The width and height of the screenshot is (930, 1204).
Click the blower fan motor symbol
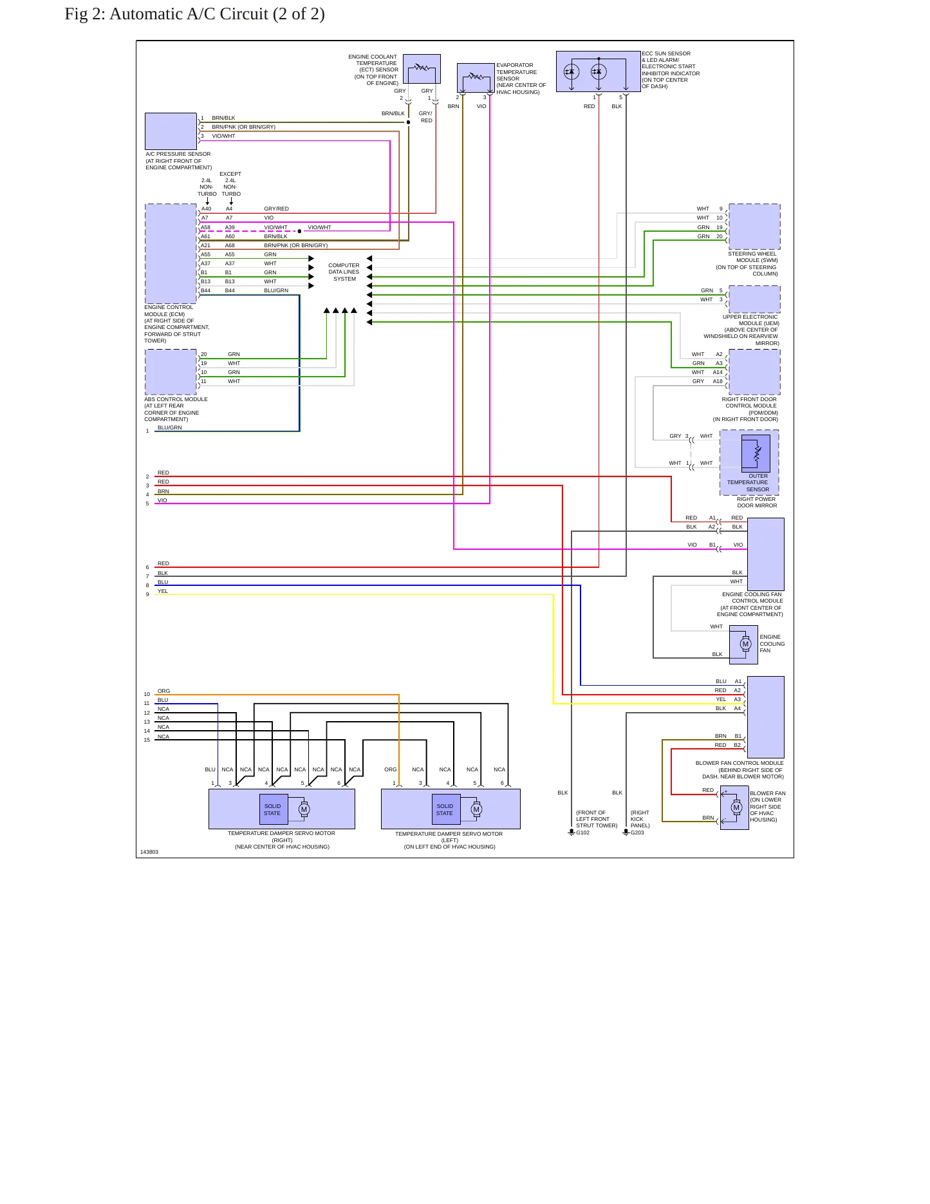tap(736, 807)
